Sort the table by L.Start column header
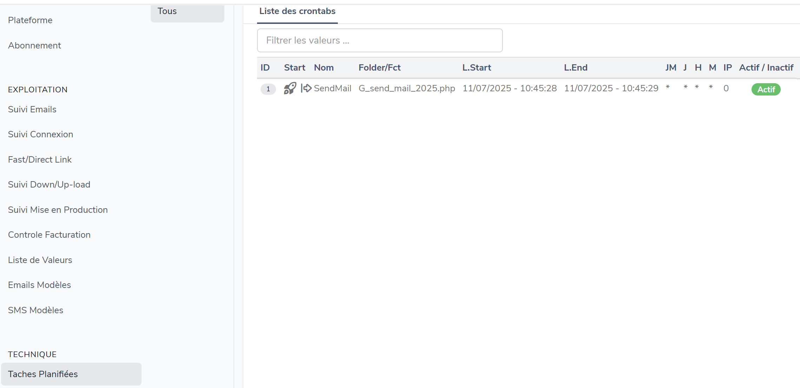The height and width of the screenshot is (388, 800). [x=476, y=68]
